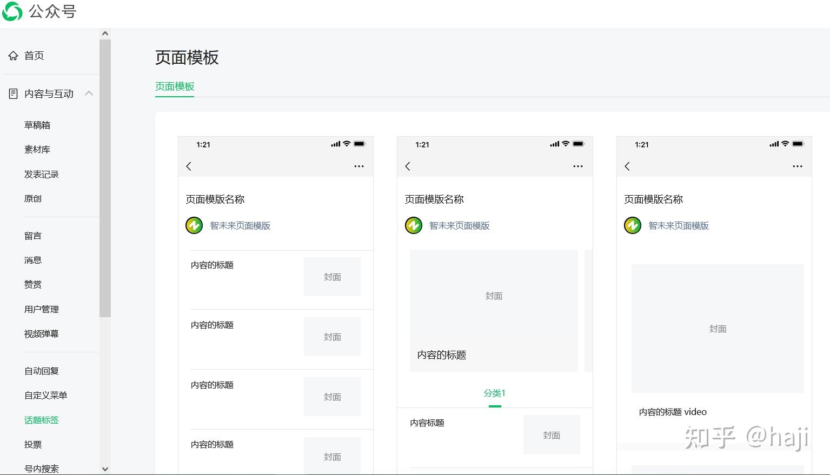Click the first 封面 thumbnail in list template
Viewport: 830px width, 475px height.
click(x=332, y=277)
